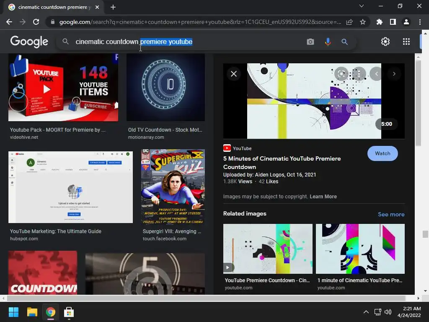The height and width of the screenshot is (322, 429).
Task: Click the page vertical scrollbar thumb
Action: (425, 234)
